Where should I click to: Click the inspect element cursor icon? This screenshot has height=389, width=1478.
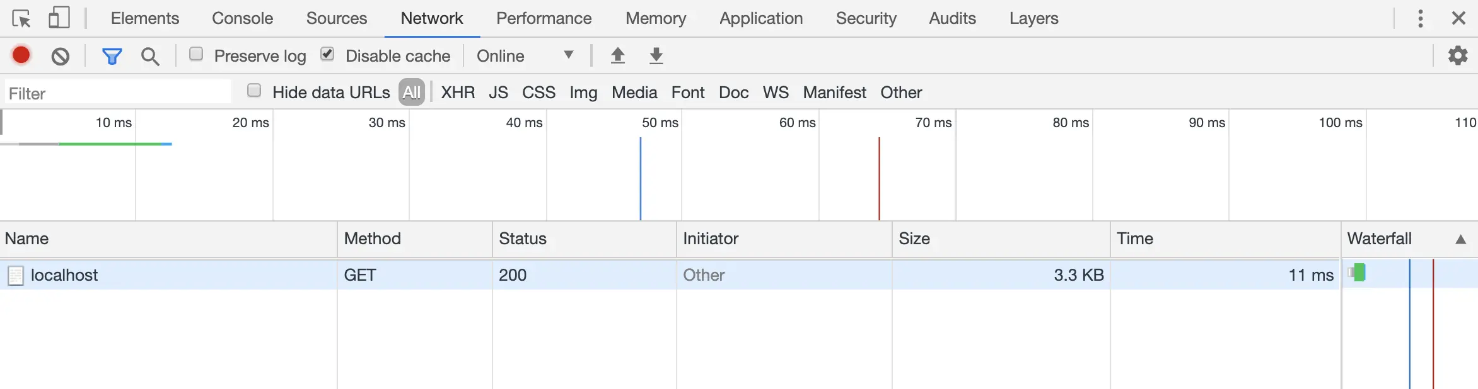pos(21,19)
